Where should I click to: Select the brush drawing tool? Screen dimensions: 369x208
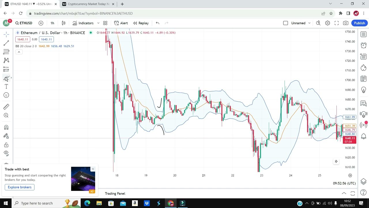(x=6, y=78)
